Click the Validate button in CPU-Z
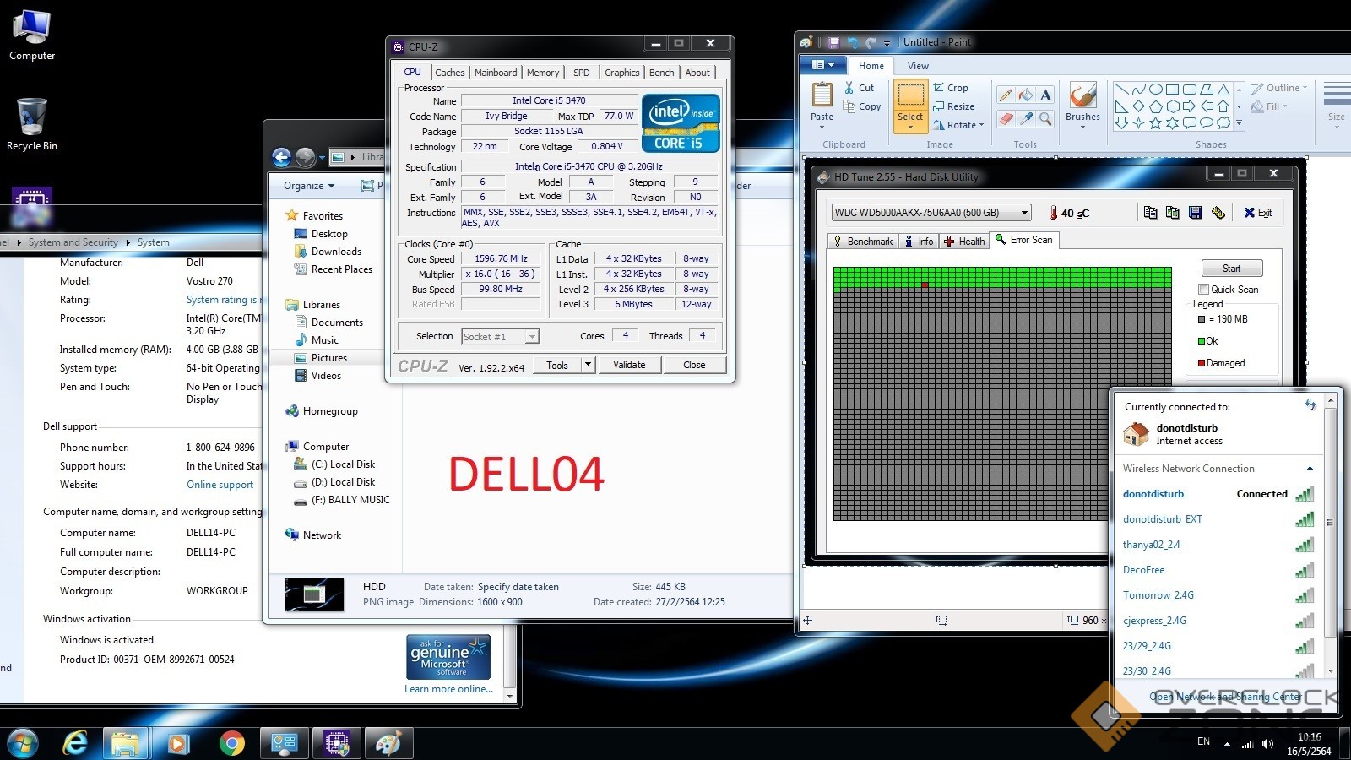Screen dimensions: 1351x760 click(629, 365)
